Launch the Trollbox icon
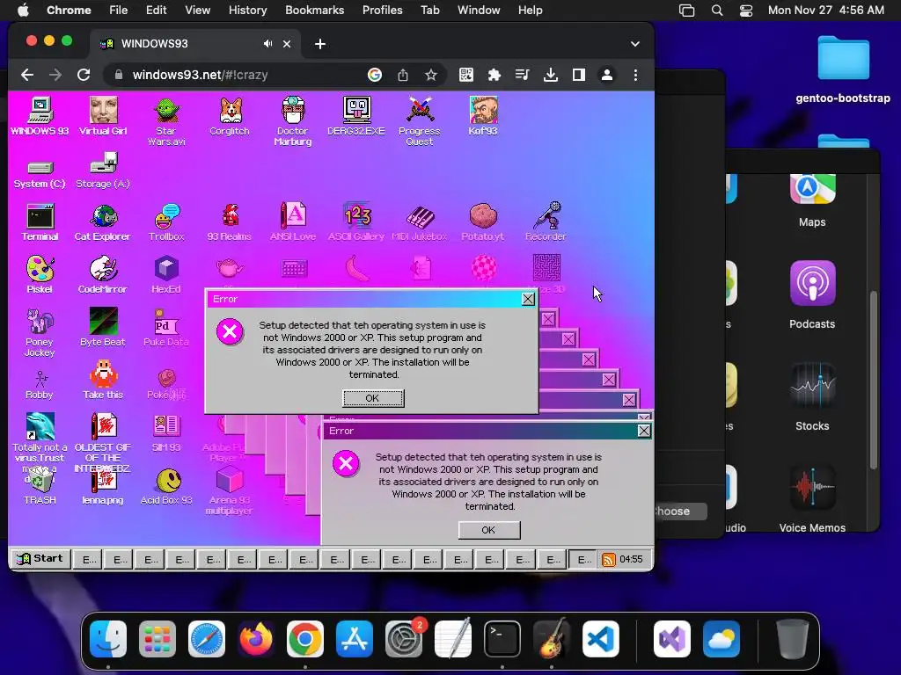The width and height of the screenshot is (901, 675). [166, 222]
